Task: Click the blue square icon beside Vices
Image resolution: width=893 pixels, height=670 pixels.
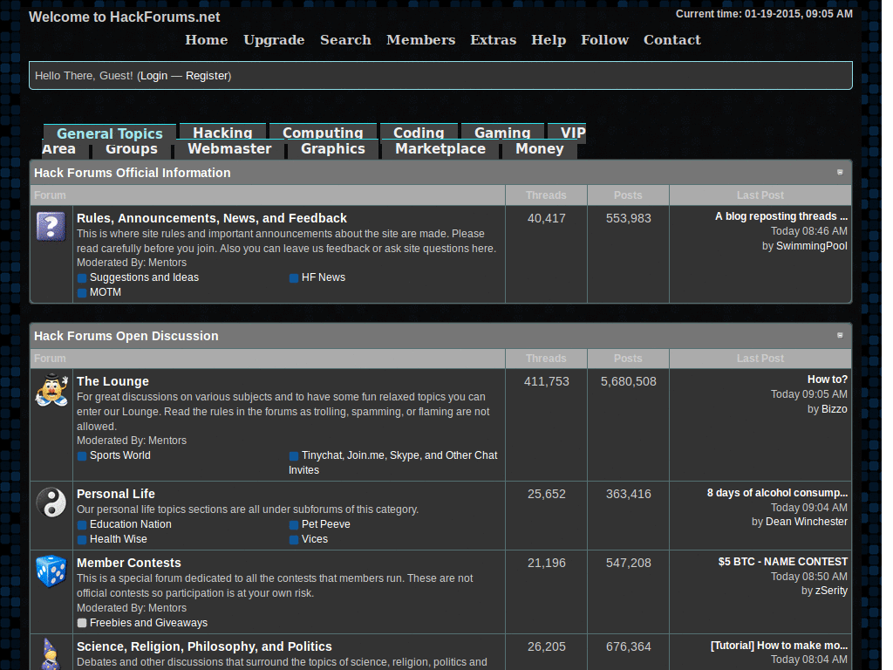Action: pyautogui.click(x=294, y=539)
